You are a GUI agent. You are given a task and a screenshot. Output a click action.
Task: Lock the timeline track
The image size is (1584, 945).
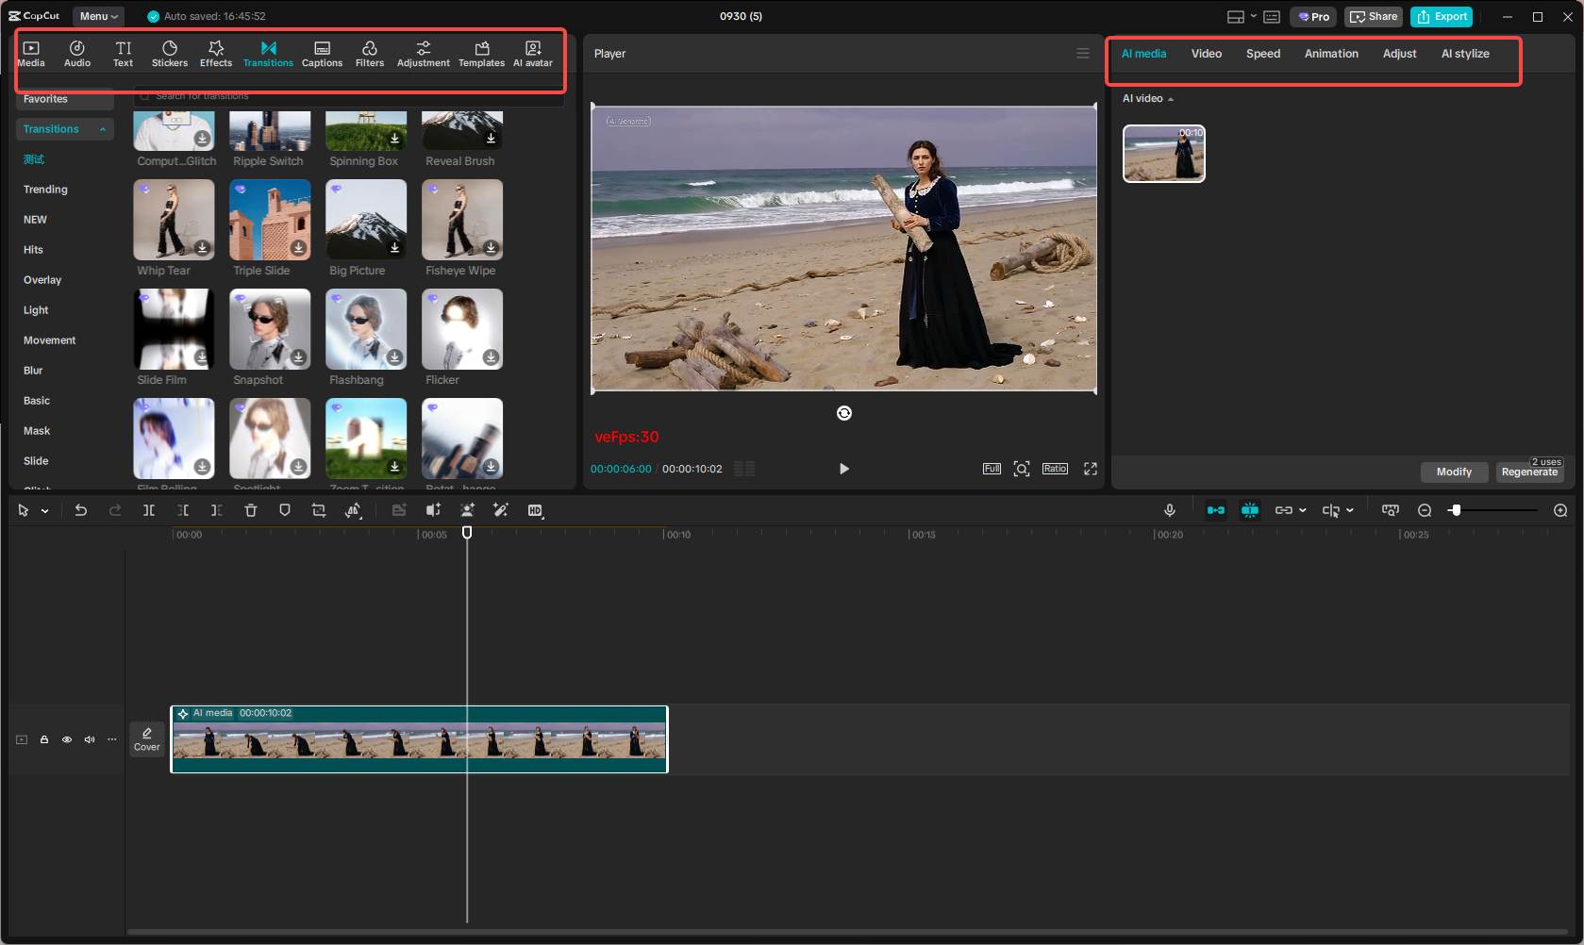pyautogui.click(x=44, y=739)
